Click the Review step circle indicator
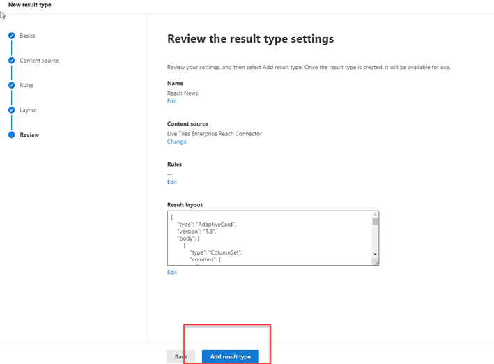Screen dimensions: 494x364 pos(12,135)
